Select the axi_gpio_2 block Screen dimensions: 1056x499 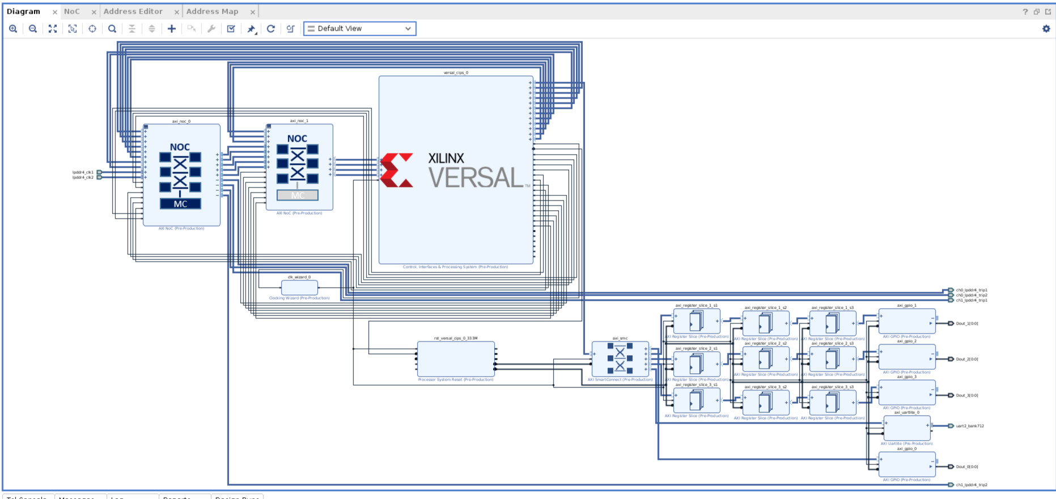click(x=907, y=357)
